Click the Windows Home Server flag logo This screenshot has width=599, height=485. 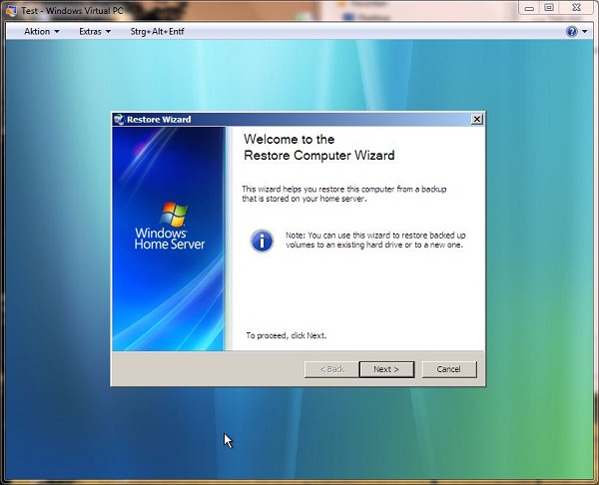172,214
